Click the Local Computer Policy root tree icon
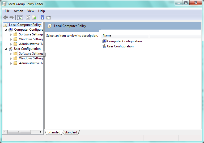204x143 pixels. [6, 25]
